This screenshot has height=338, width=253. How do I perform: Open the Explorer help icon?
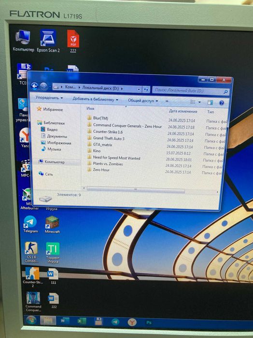[x=222, y=103]
